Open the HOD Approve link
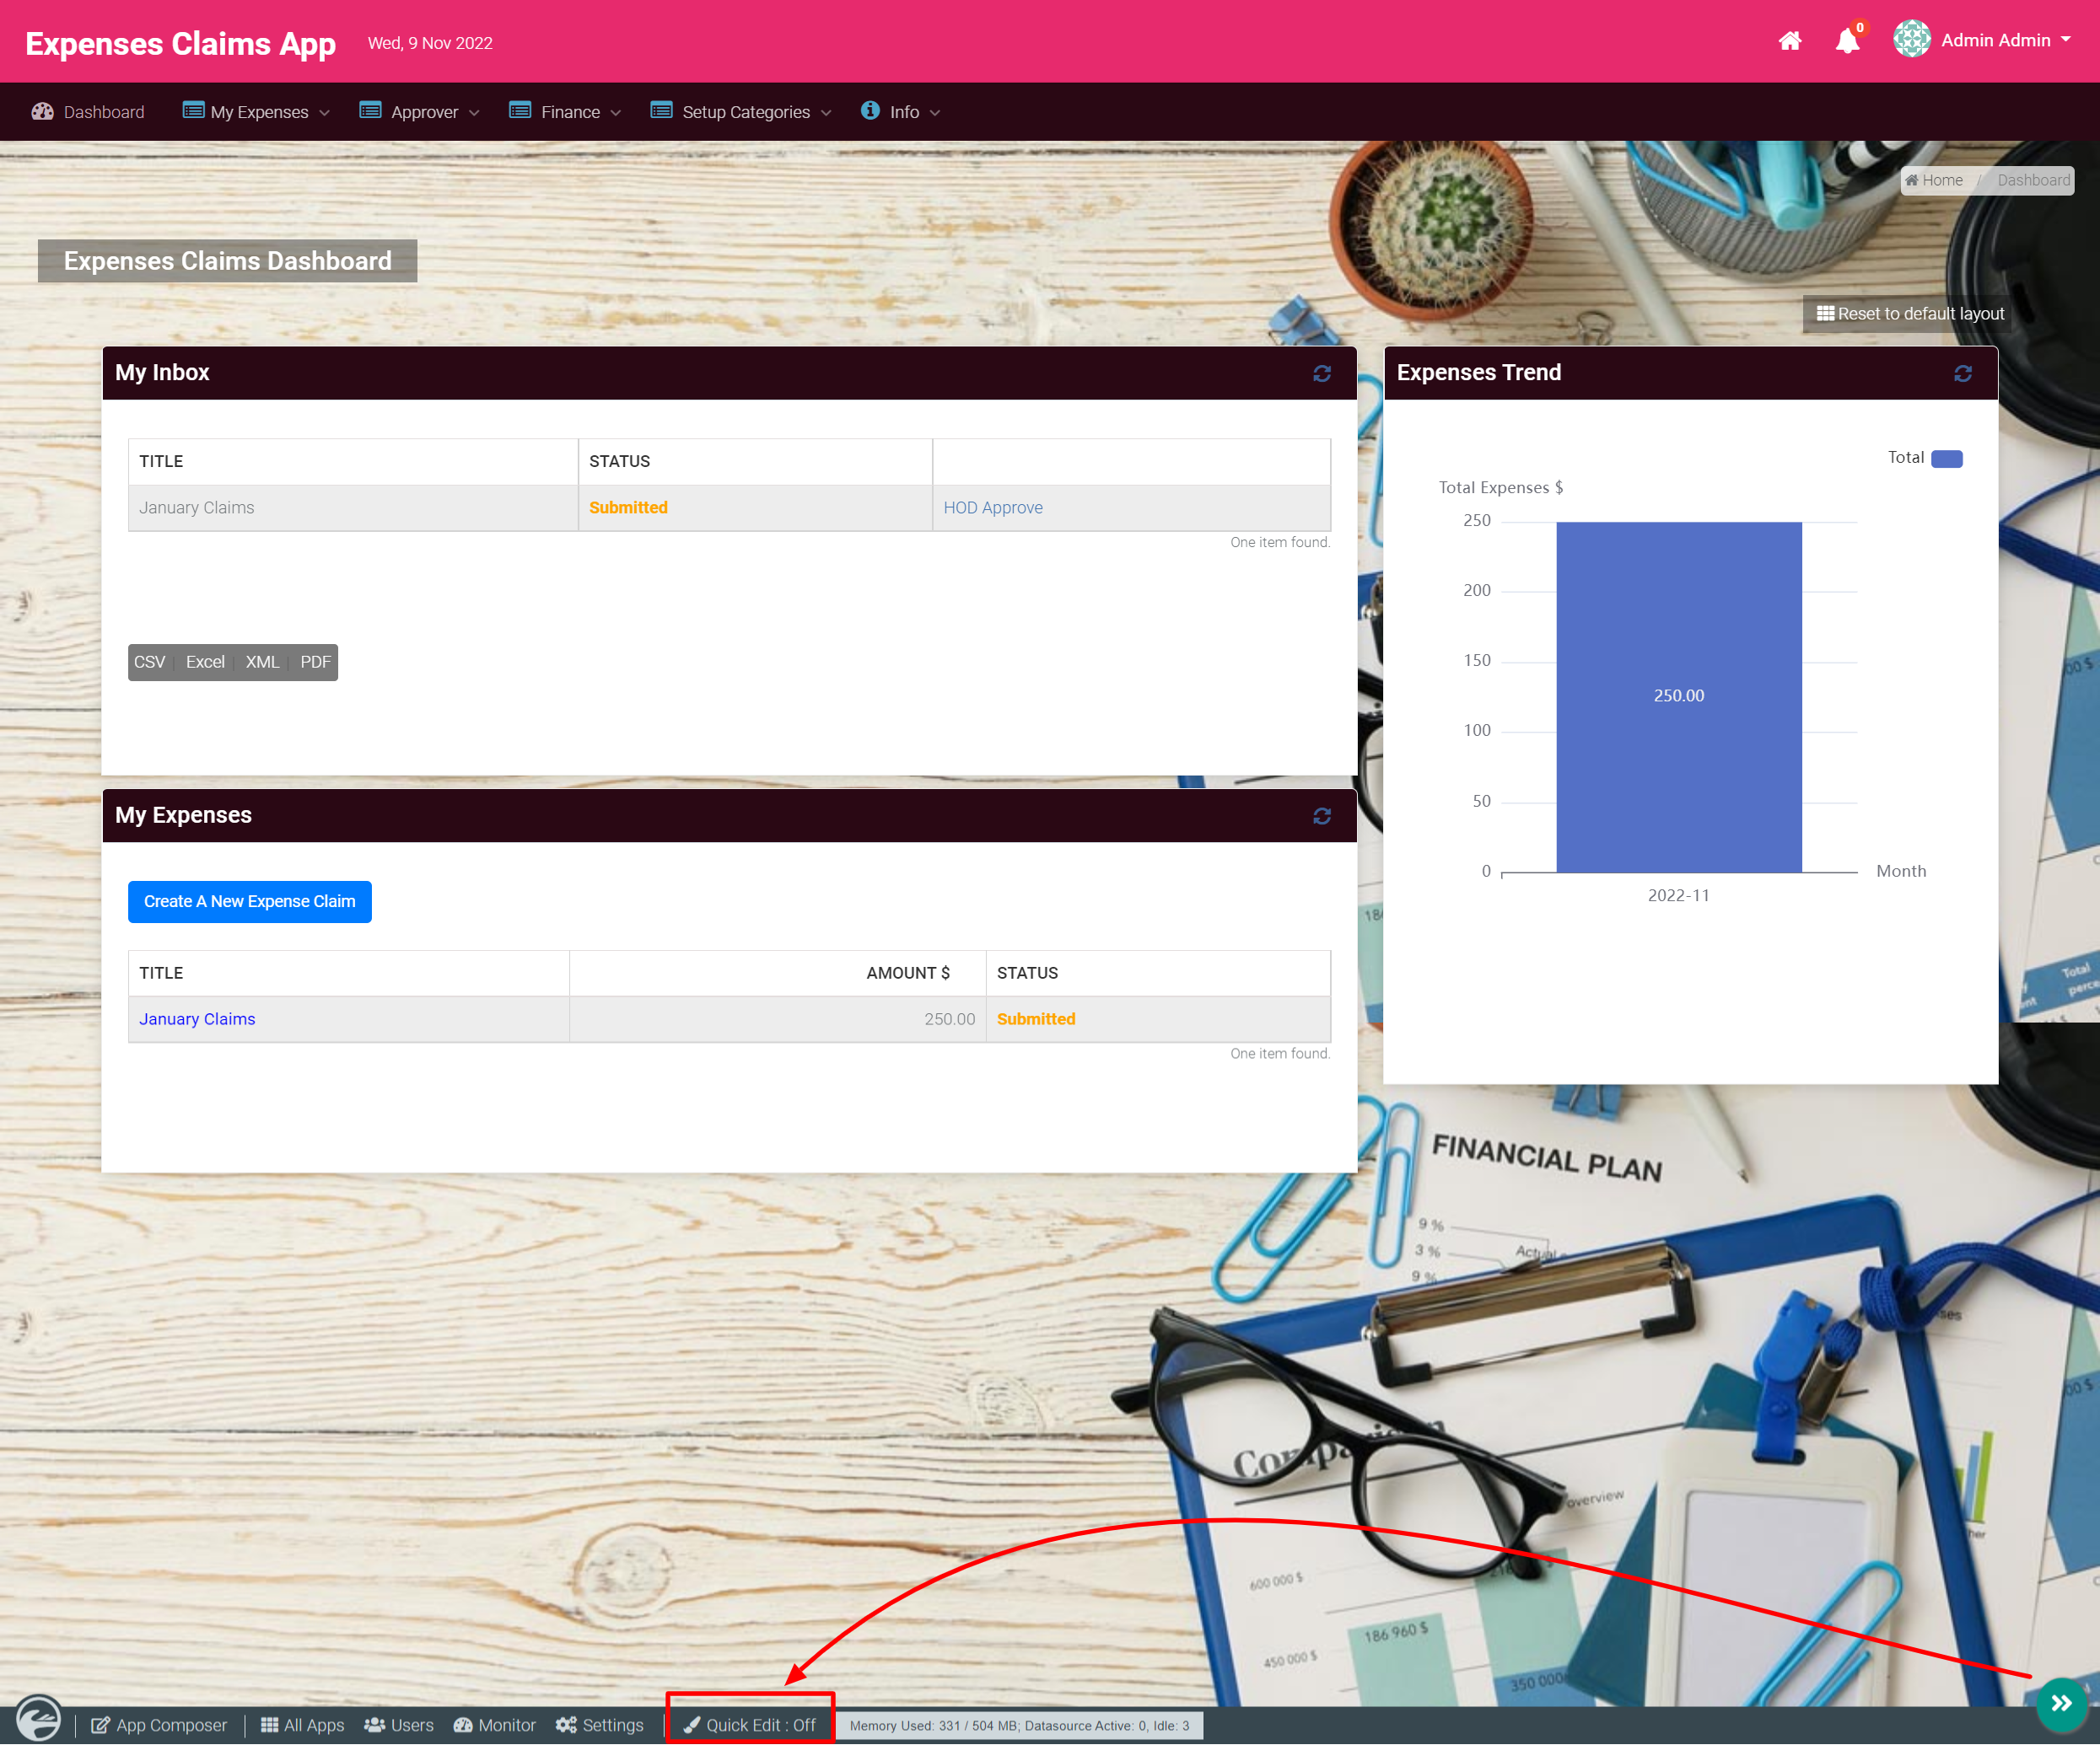The height and width of the screenshot is (1745, 2100). pos(993,507)
